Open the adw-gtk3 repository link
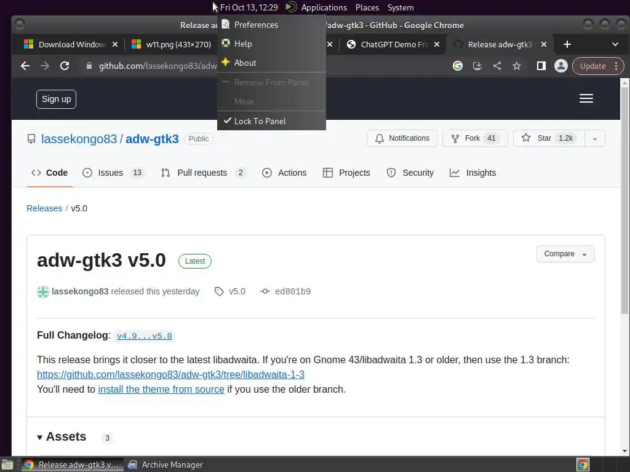 (152, 139)
